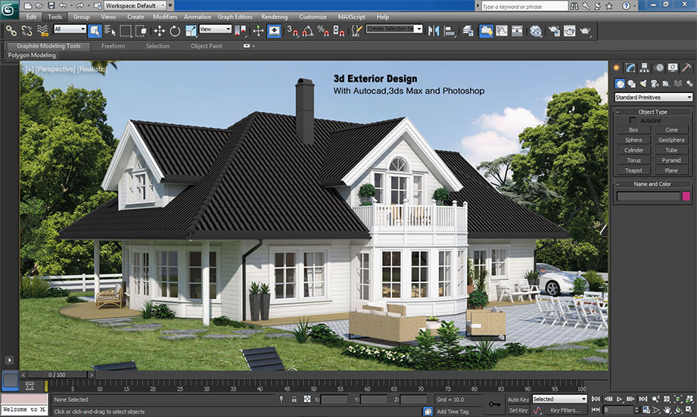Open the selection filter All dropdown
Image resolution: width=697 pixels, height=417 pixels.
pyautogui.click(x=70, y=29)
